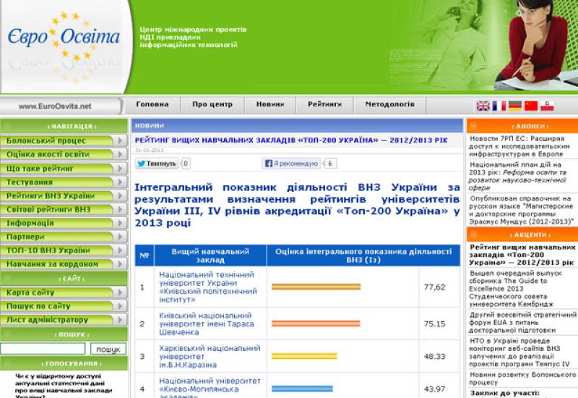Open the ЄвроОсвіта logo
Image resolution: width=578 pixels, height=398 pixels.
pos(64,37)
